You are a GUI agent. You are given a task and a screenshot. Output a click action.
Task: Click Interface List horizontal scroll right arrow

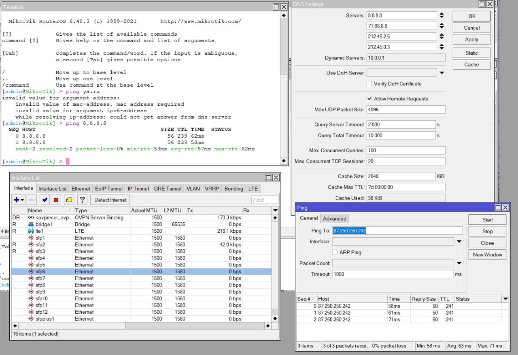pyautogui.click(x=268, y=325)
